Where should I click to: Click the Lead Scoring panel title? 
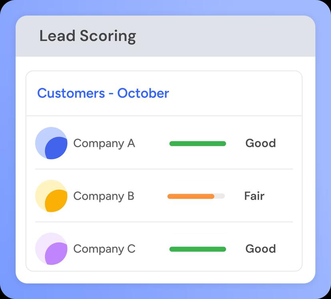coord(88,36)
